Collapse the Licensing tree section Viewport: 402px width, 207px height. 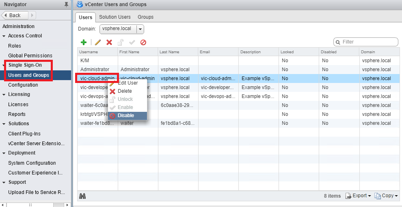pyautogui.click(x=4, y=94)
